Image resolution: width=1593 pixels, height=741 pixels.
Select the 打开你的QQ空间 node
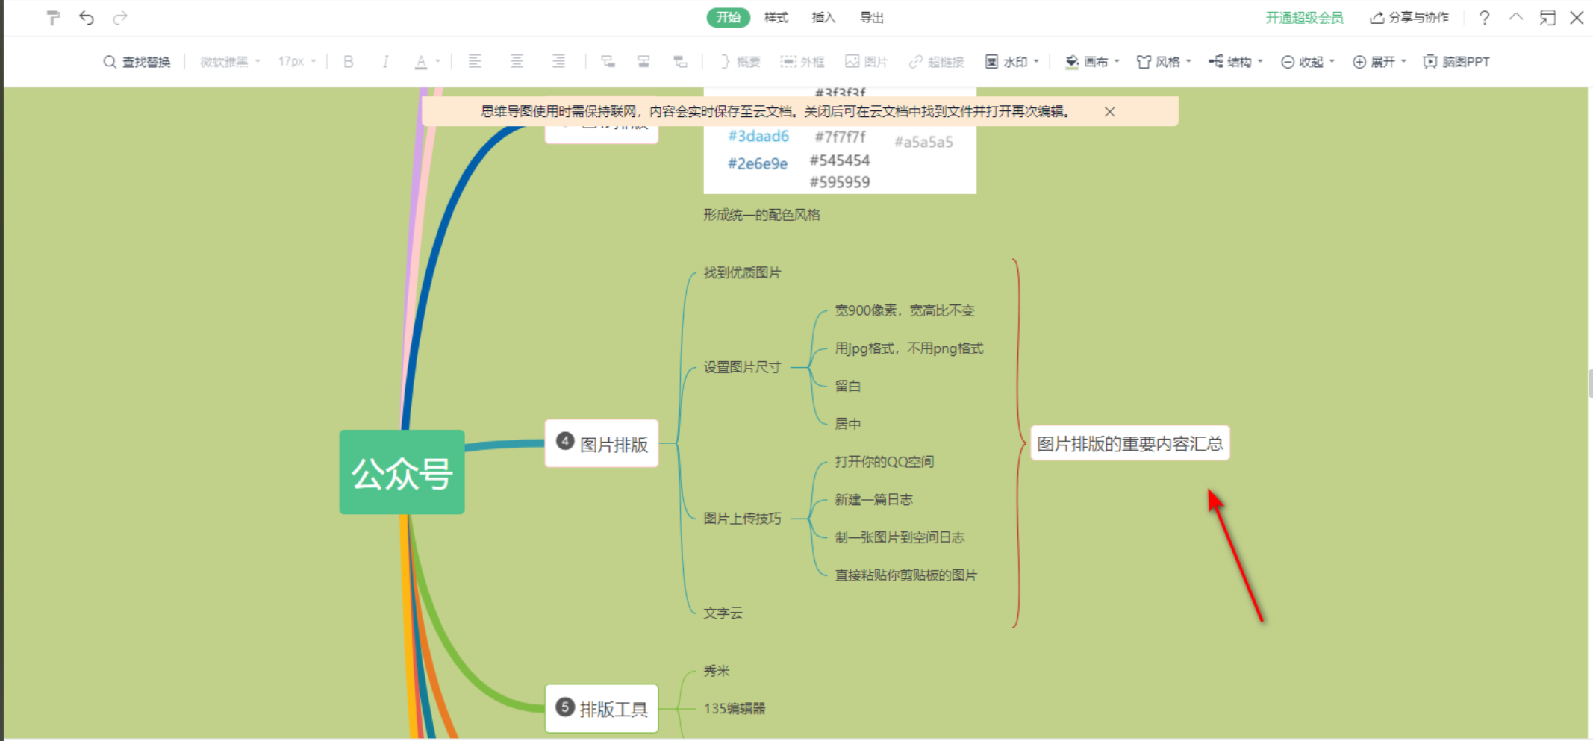click(x=885, y=462)
